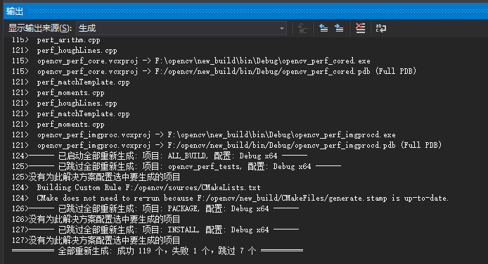Click the grayed Find Message in Code icon
This screenshot has width=488, height=264.
pyautogui.click(x=302, y=28)
